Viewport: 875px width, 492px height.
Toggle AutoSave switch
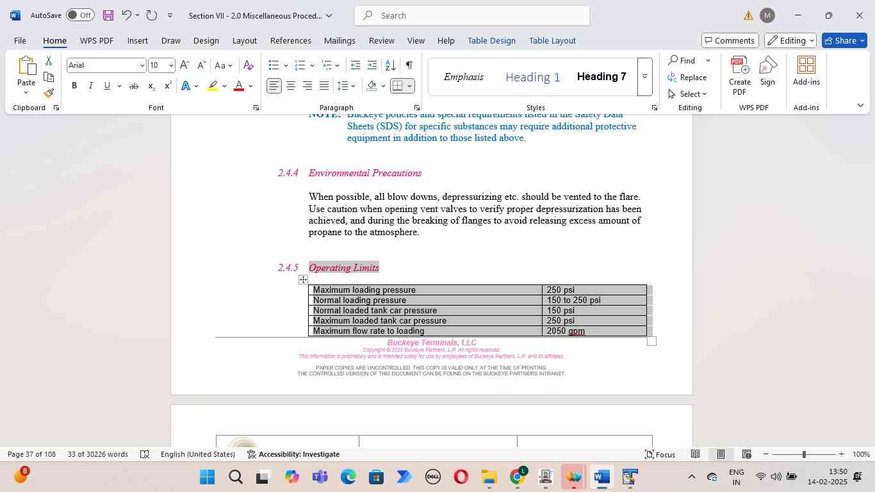click(80, 15)
